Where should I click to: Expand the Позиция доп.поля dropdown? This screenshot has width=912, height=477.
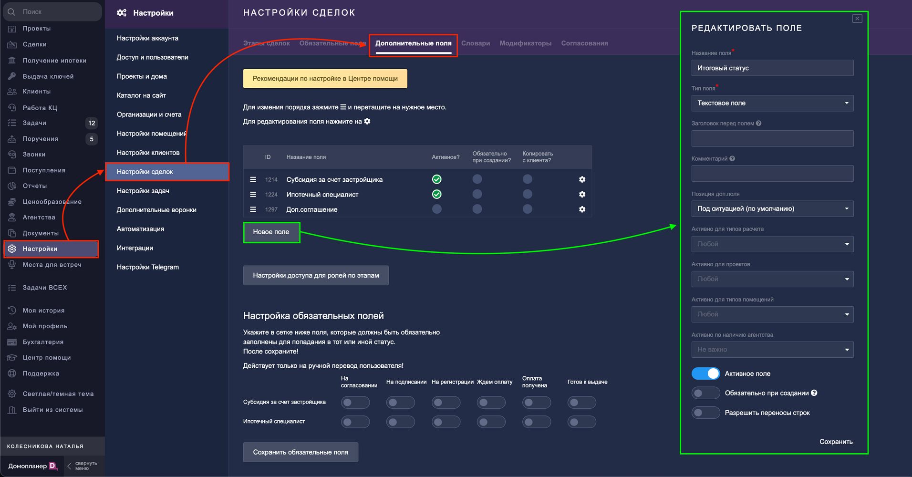pos(772,208)
